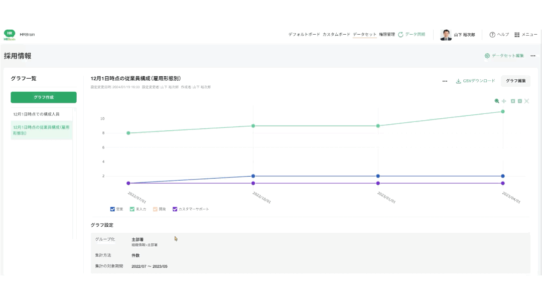Image resolution: width=542 pixels, height=305 pixels.
Task: Click the 採用情報 page heading
Action: coord(18,56)
